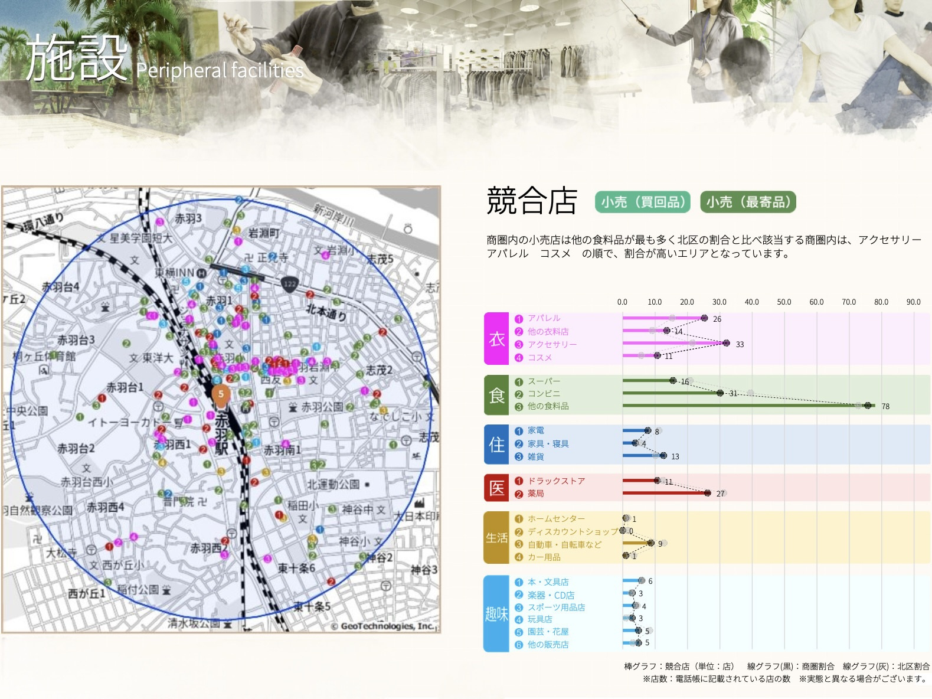
Task: Click the gold 生活 category icon
Action: pos(496,538)
